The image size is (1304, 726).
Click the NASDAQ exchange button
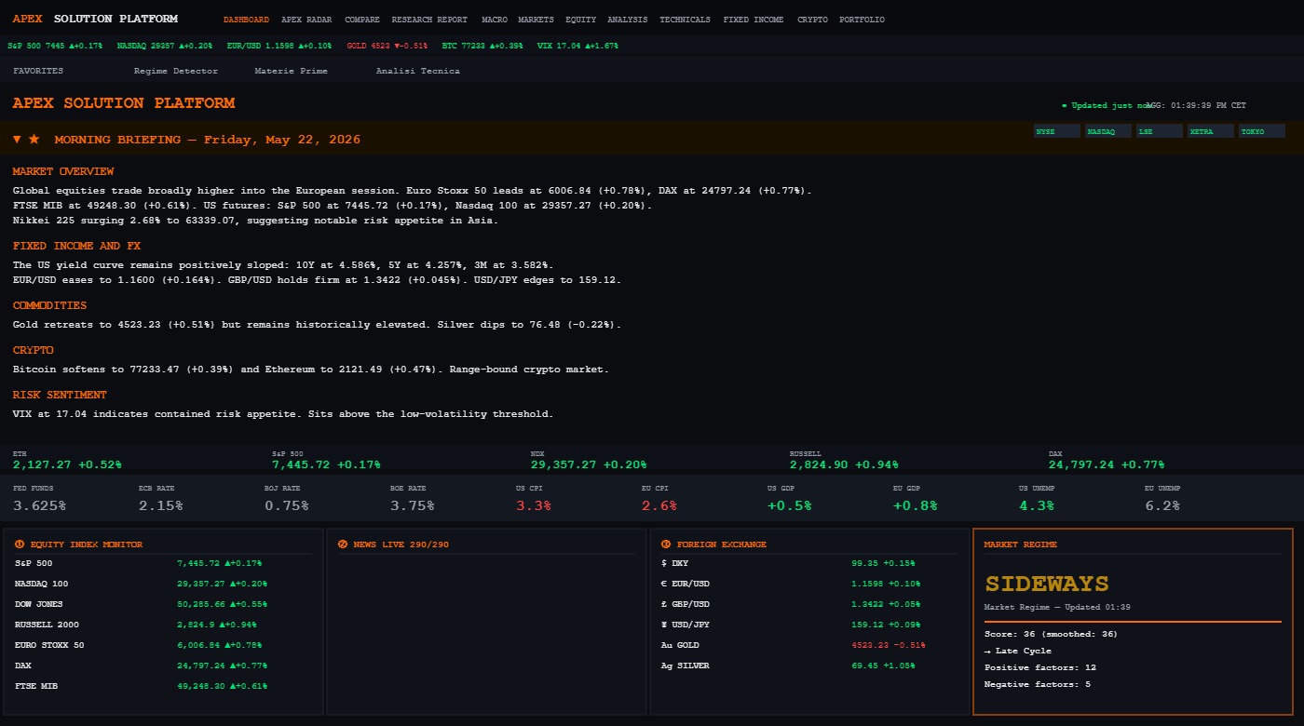click(x=1108, y=131)
